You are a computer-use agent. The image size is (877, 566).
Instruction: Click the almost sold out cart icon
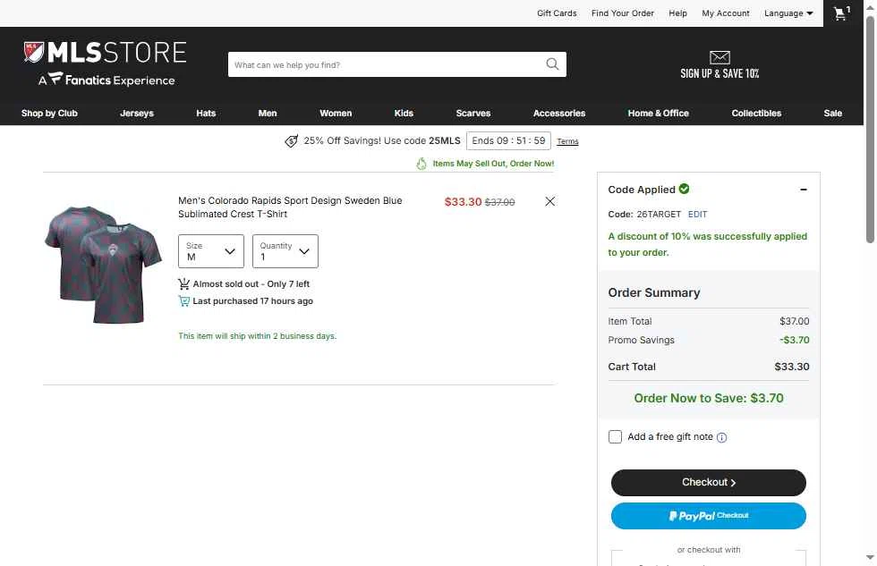point(183,283)
